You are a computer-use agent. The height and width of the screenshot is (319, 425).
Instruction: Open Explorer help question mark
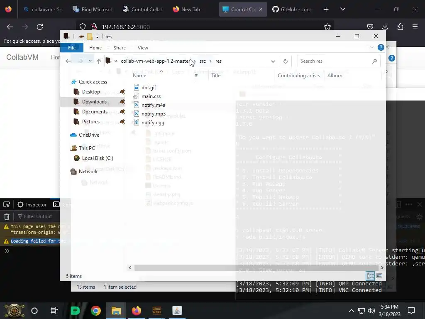click(381, 47)
